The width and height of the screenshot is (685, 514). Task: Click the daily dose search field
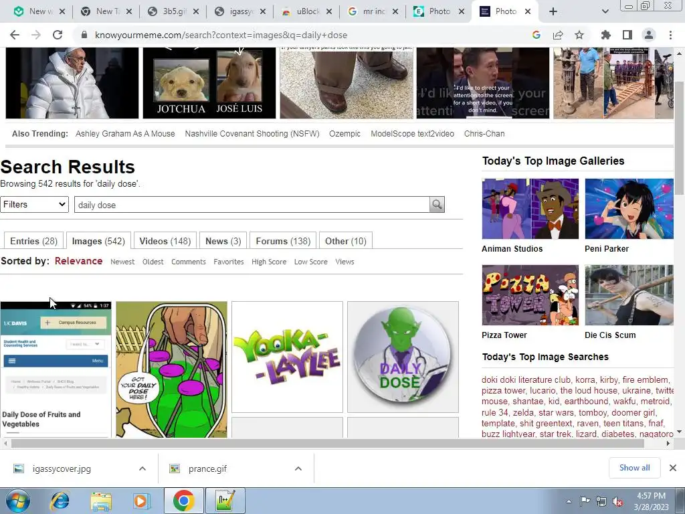(252, 205)
